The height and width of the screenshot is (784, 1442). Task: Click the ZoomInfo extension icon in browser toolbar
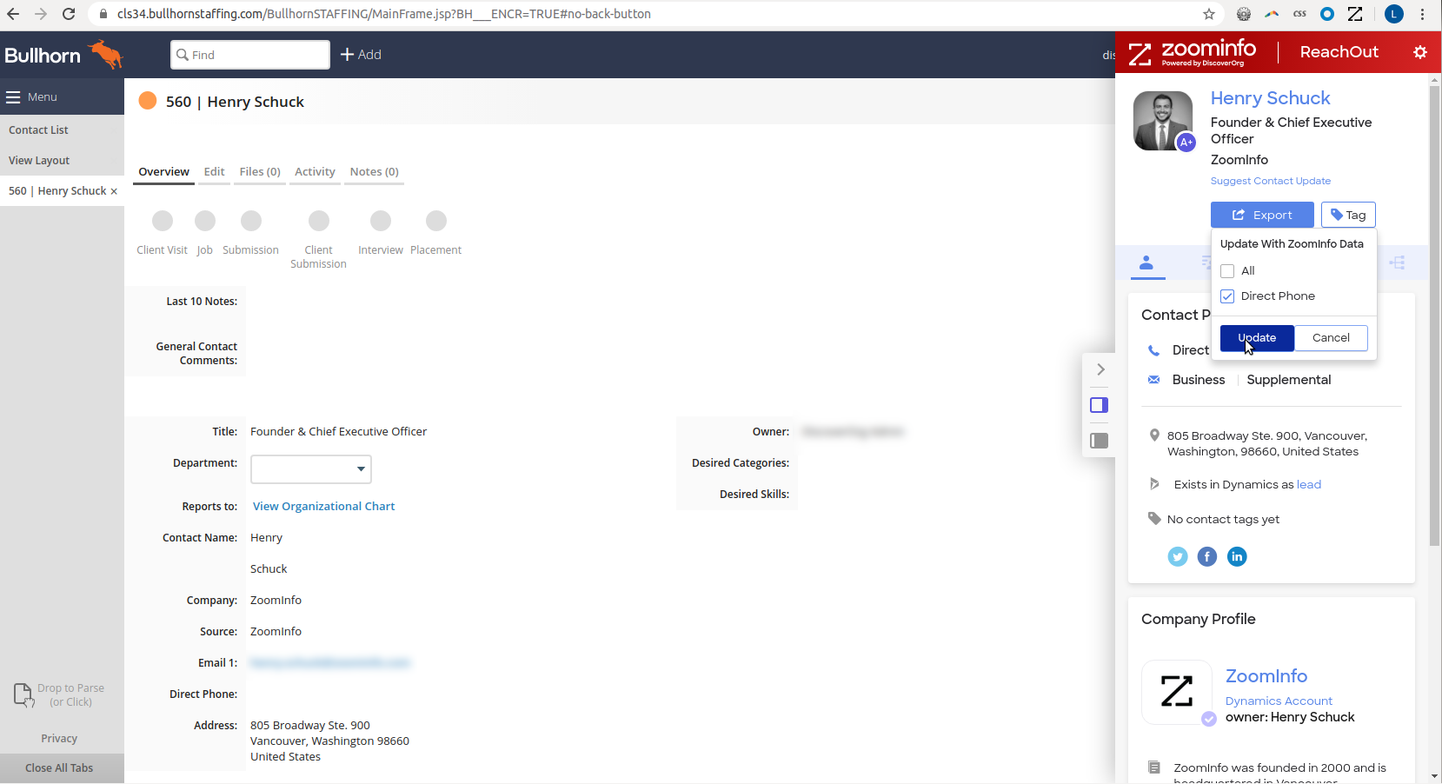1354,14
